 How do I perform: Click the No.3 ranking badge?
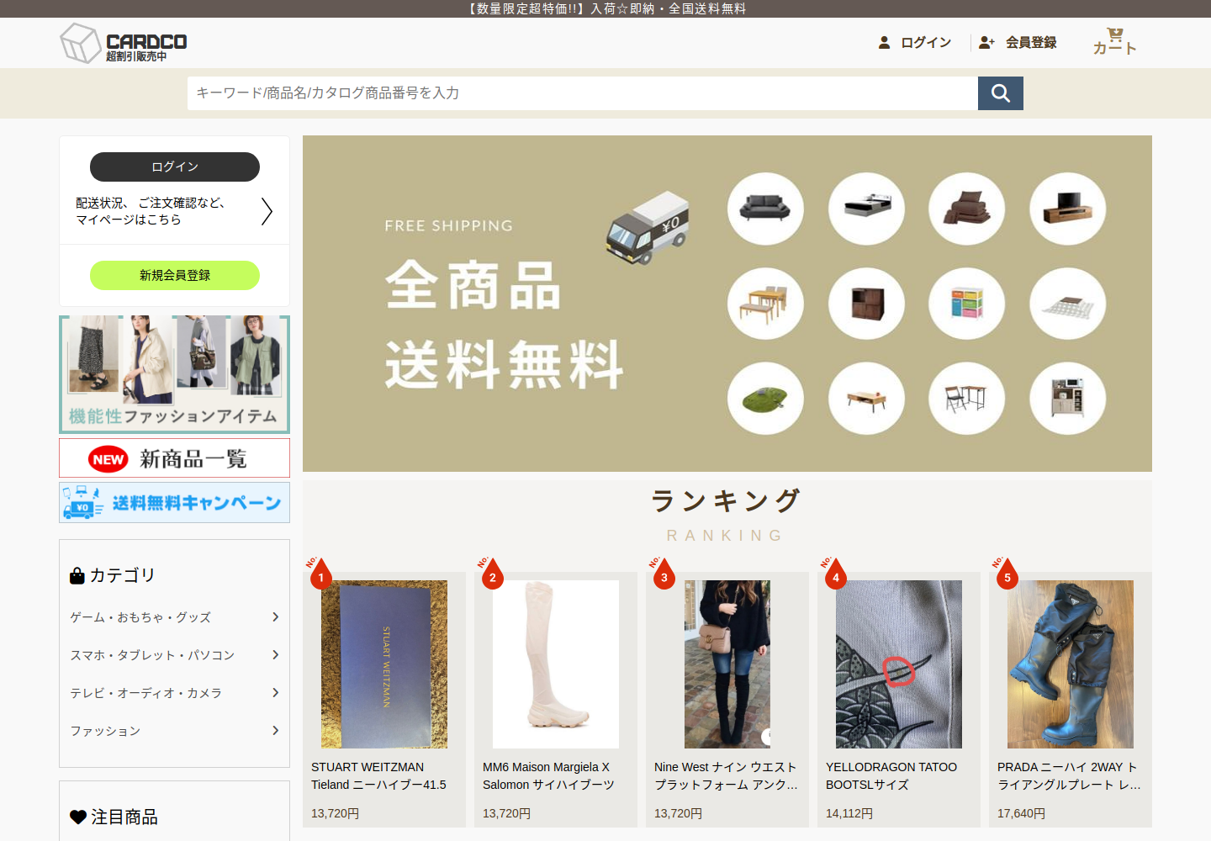(x=662, y=573)
